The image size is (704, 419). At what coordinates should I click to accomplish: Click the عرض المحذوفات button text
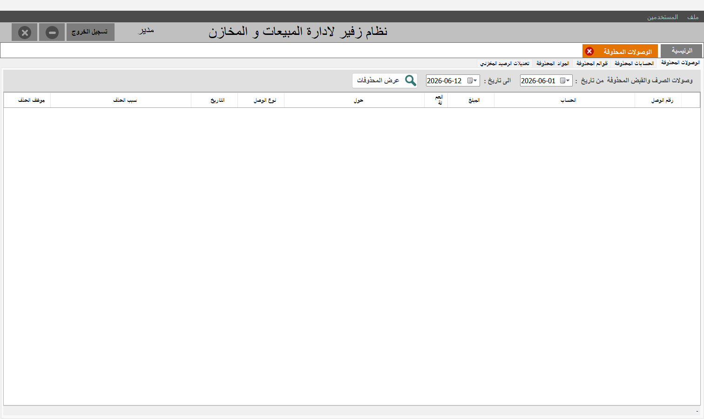pos(378,80)
